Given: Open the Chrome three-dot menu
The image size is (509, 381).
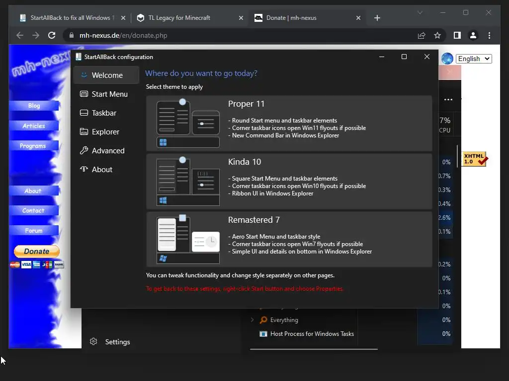Looking at the screenshot, I should click(x=489, y=35).
